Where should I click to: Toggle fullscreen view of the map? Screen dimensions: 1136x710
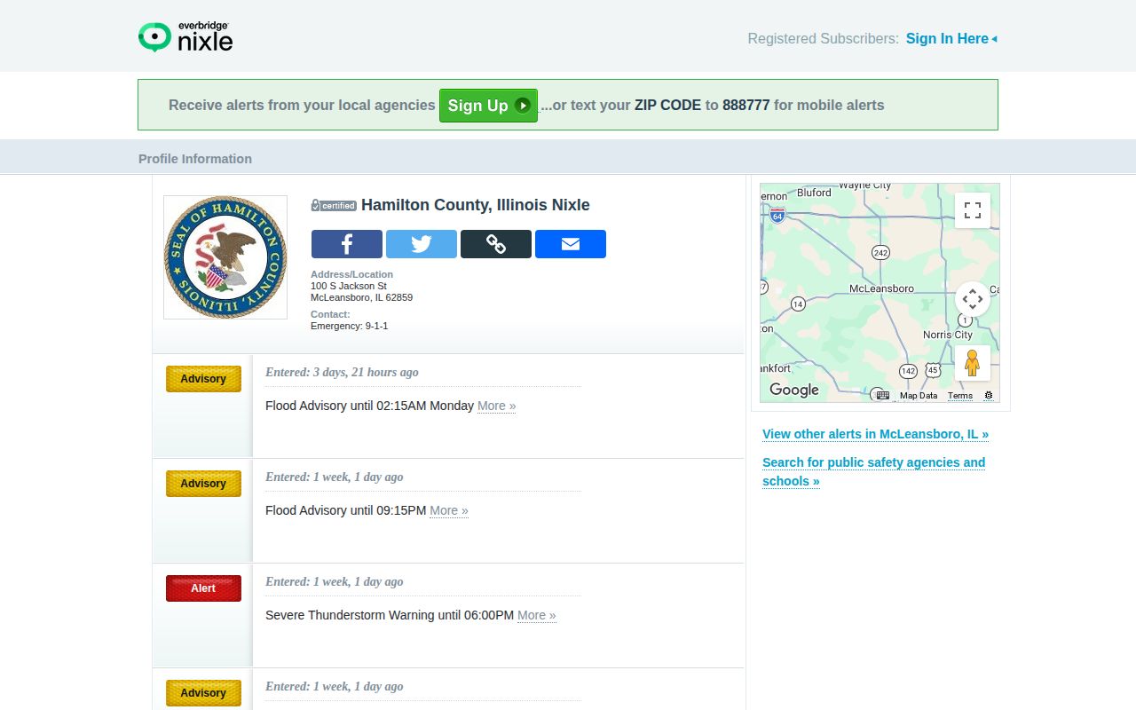[973, 210]
